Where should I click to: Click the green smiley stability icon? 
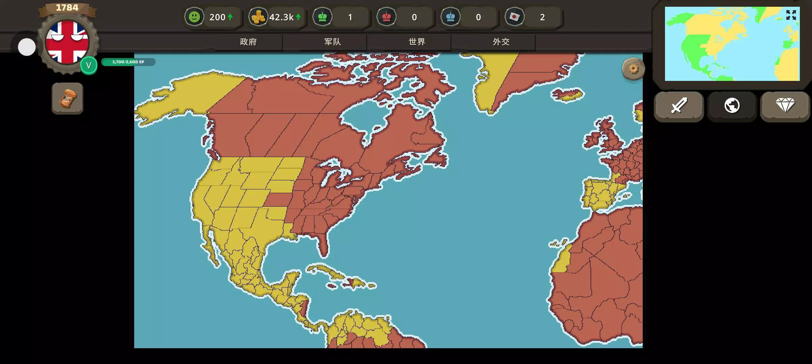pos(194,17)
